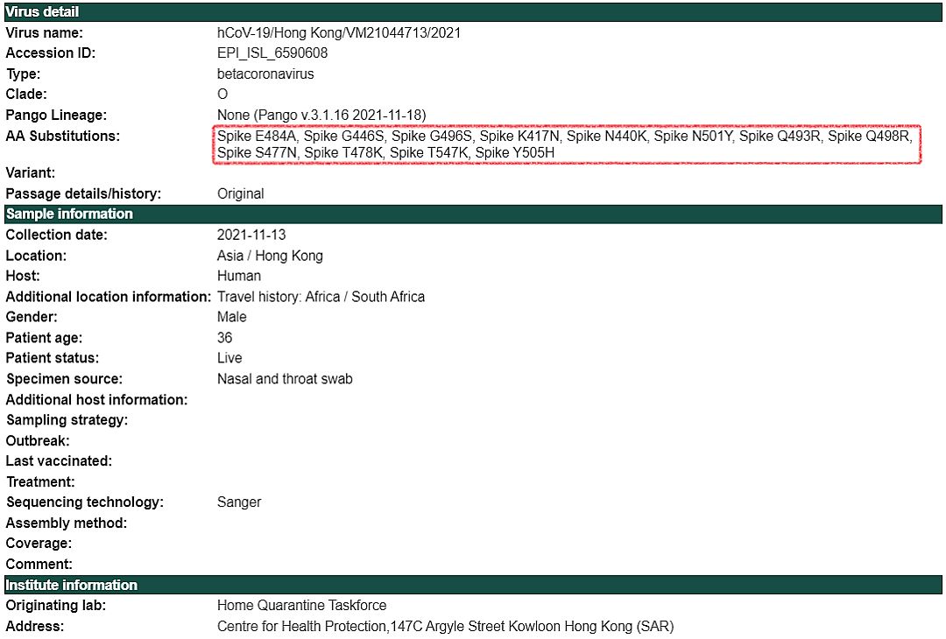This screenshot has width=946, height=639.
Task: Click the location Asia / Hong Kong
Action: (x=270, y=256)
